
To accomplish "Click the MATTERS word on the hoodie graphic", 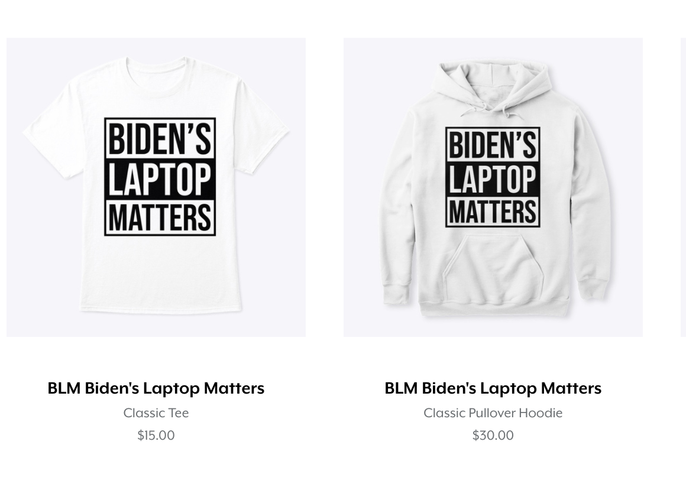I will 493,211.
